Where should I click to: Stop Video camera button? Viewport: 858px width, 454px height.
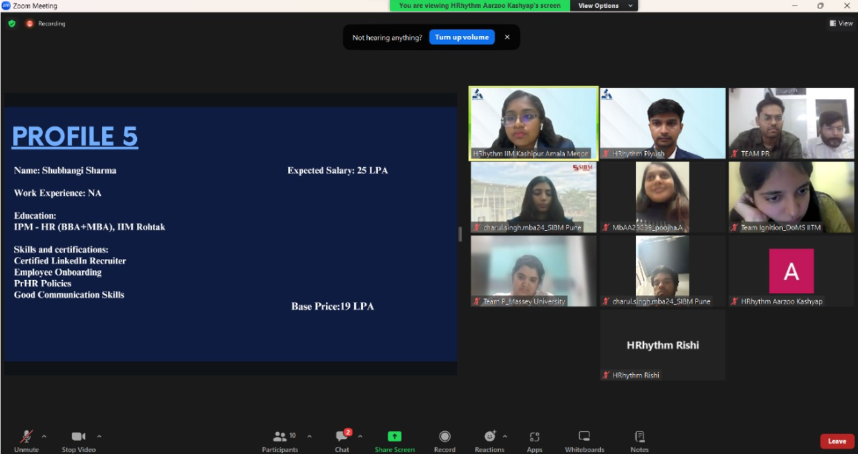78,441
